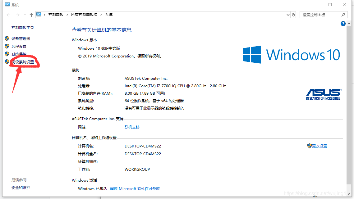Open 高级系统设置 from sidebar
The width and height of the screenshot is (354, 199).
click(x=23, y=62)
